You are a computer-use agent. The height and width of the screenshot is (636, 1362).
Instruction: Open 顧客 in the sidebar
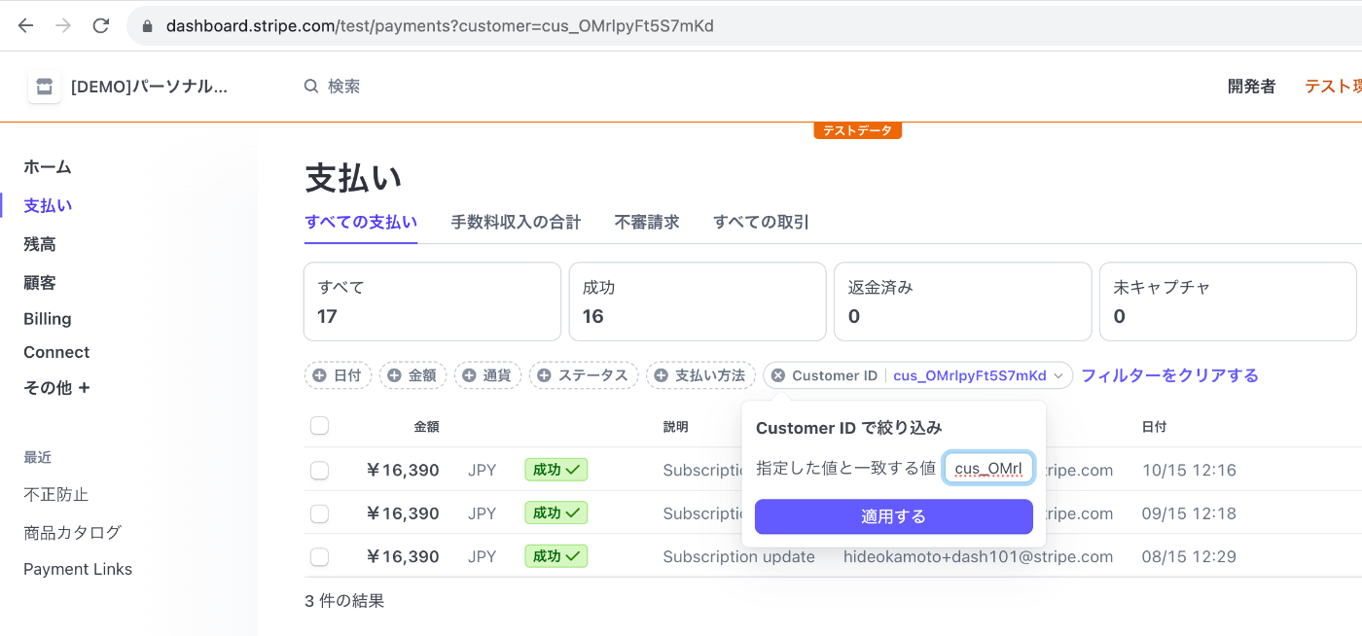(40, 283)
